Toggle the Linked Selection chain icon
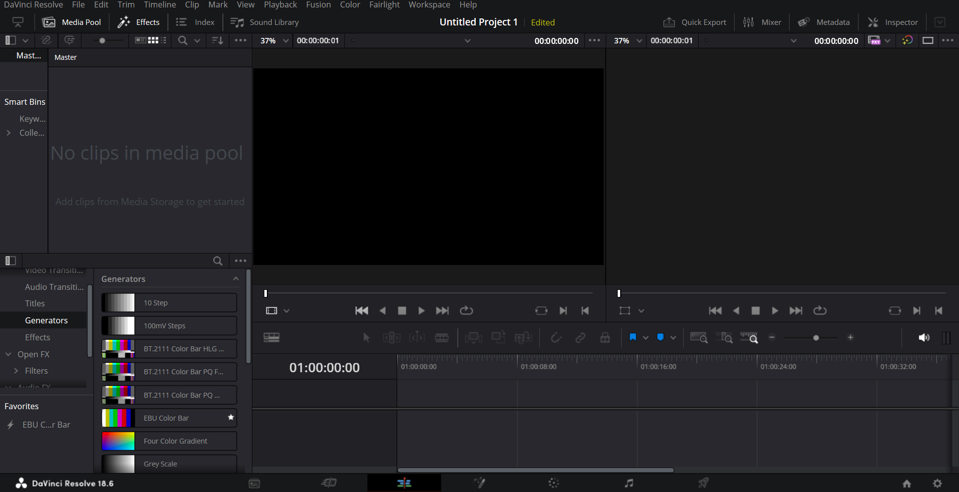This screenshot has width=959, height=492. pyautogui.click(x=580, y=338)
